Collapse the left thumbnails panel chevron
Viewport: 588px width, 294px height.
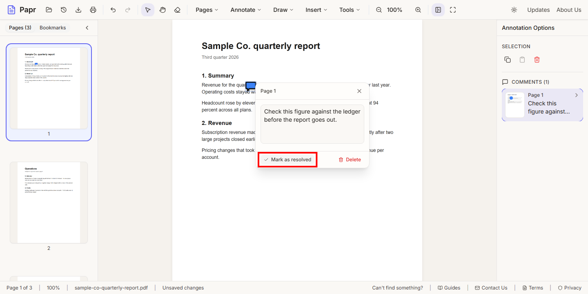87,28
